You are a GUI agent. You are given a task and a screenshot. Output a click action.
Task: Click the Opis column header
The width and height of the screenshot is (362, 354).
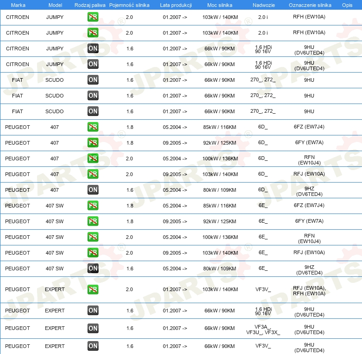pos(347,5)
